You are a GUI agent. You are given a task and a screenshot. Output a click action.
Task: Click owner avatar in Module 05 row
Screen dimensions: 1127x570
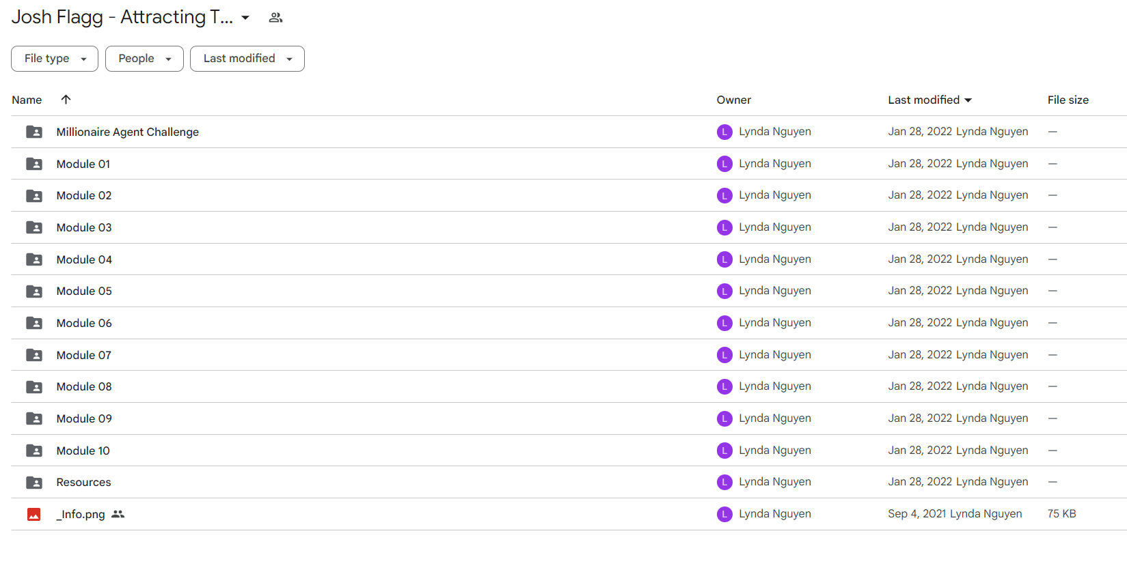coord(724,291)
